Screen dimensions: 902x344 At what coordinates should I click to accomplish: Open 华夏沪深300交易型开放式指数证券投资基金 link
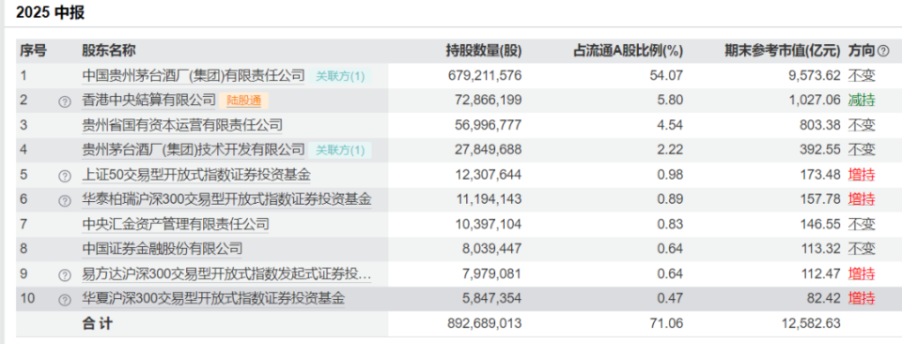point(213,299)
